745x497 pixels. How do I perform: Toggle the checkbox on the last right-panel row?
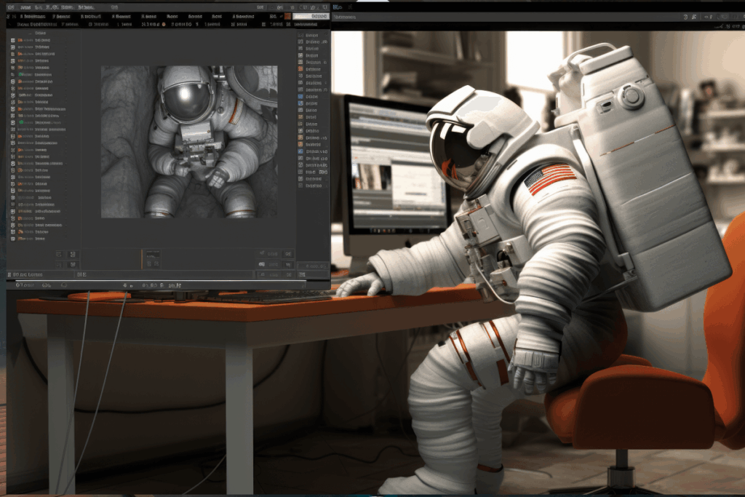click(x=301, y=186)
